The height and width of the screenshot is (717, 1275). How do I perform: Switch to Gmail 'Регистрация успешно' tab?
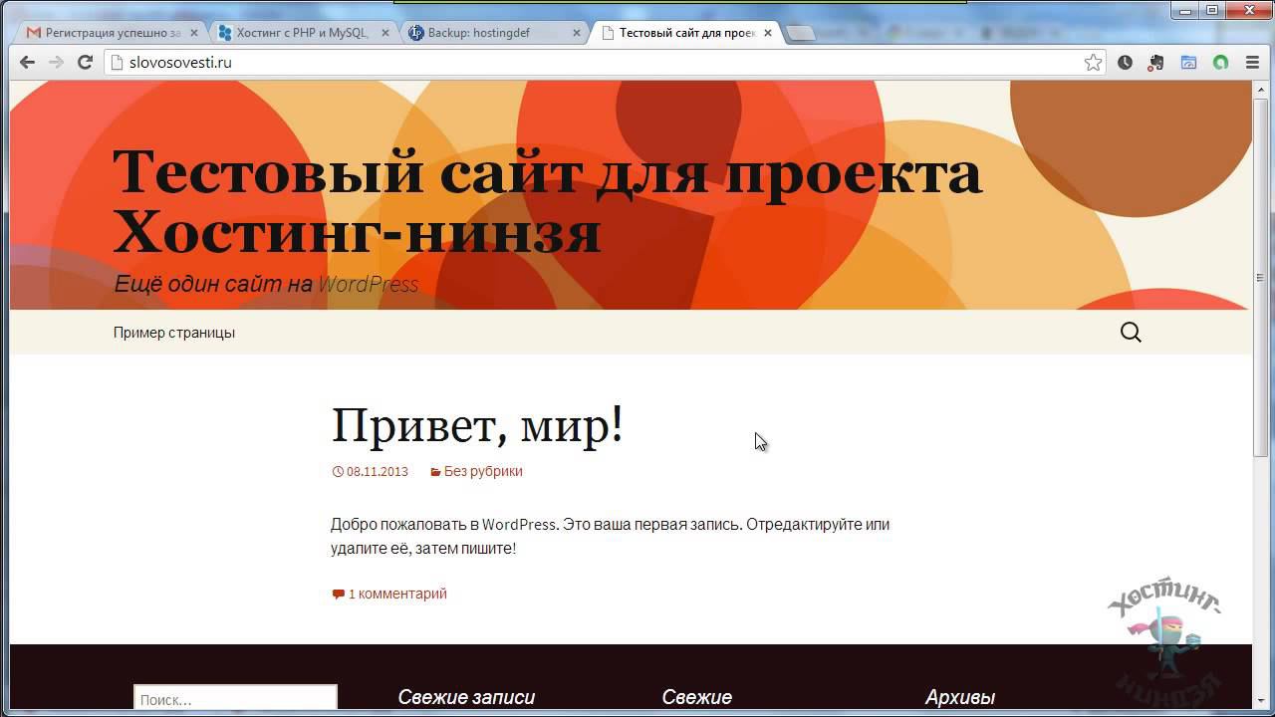point(113,33)
